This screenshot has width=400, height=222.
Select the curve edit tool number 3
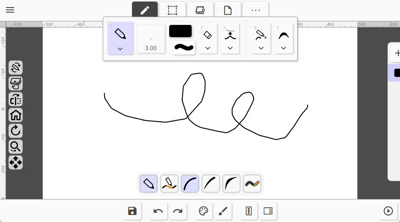230,35
